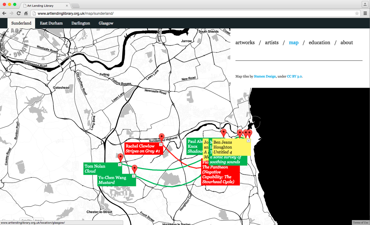
Task: Click the macOS green fullscreen window button
Action: click(14, 4)
